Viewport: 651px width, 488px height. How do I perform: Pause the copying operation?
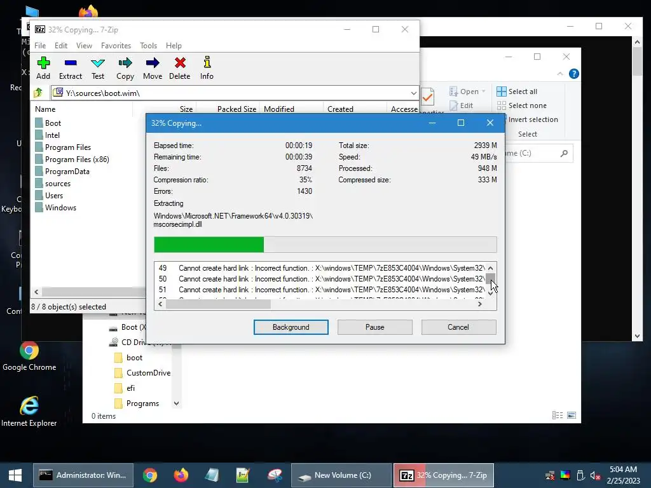coord(375,327)
